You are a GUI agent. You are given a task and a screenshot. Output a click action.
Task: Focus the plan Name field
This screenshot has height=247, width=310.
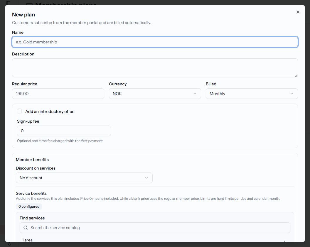(x=155, y=42)
